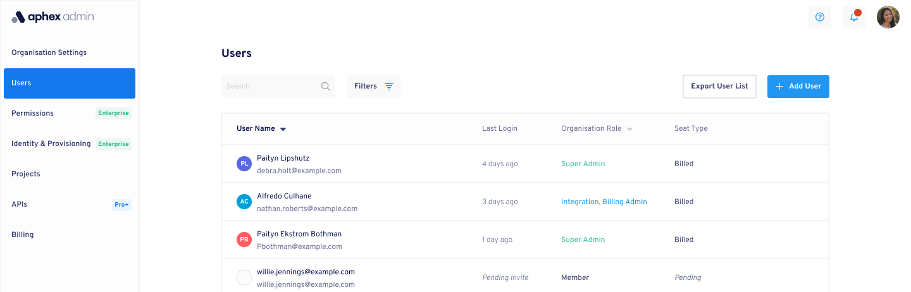Image resolution: width=911 pixels, height=292 pixels.
Task: Go to Permissions in the sidebar
Action: (x=33, y=113)
